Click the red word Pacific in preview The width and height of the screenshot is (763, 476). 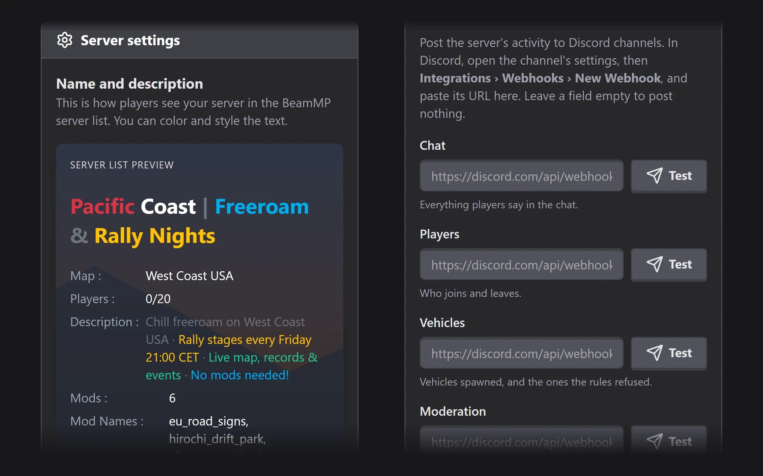coord(102,207)
